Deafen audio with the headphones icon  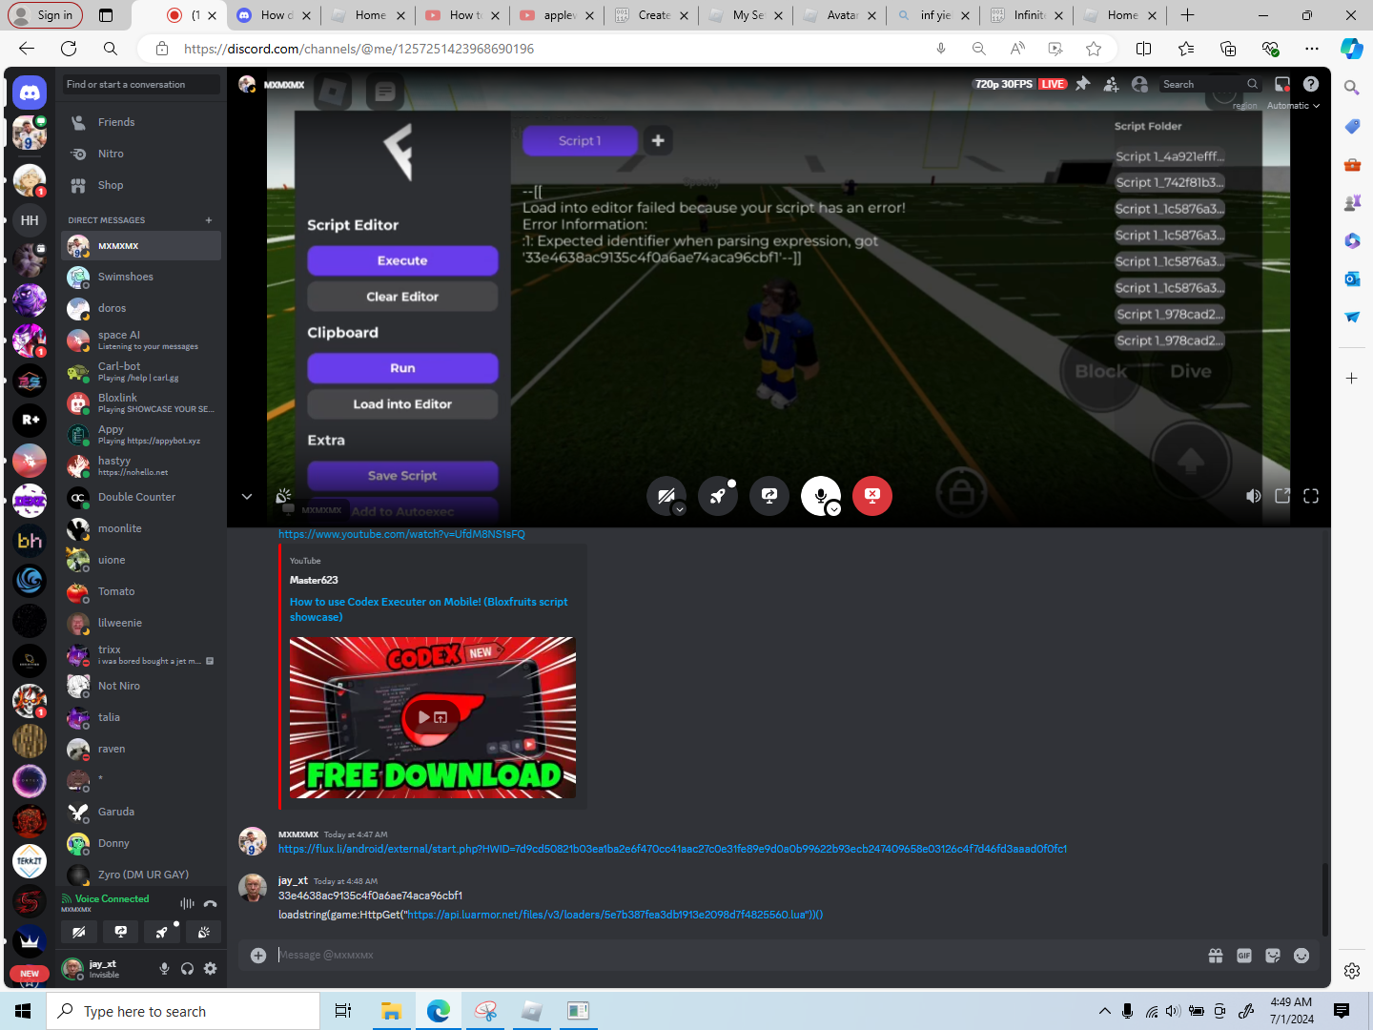(187, 969)
